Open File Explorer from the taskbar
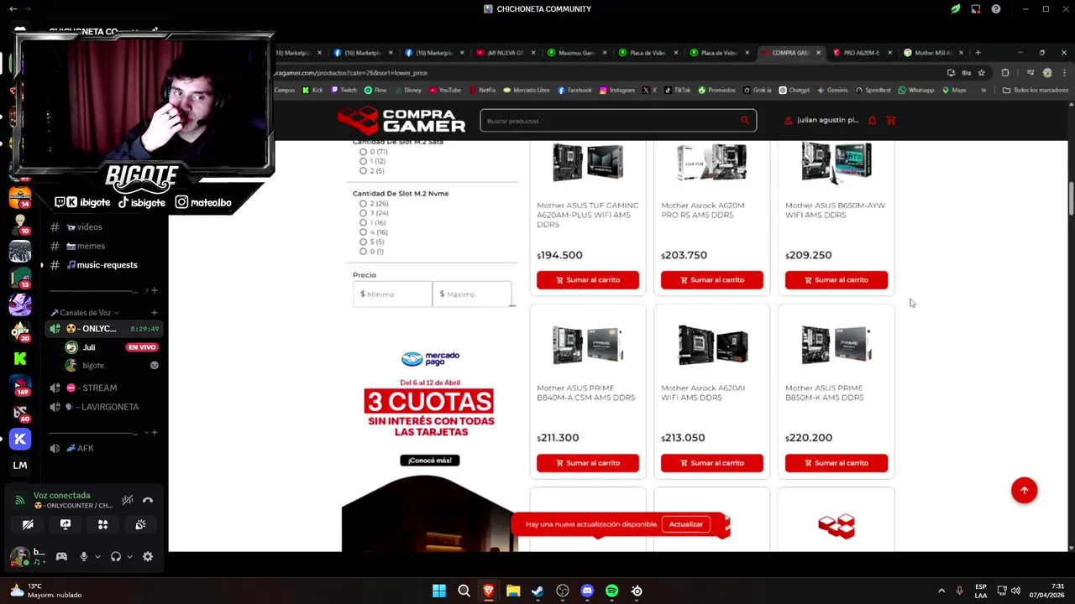1075x604 pixels. click(513, 591)
